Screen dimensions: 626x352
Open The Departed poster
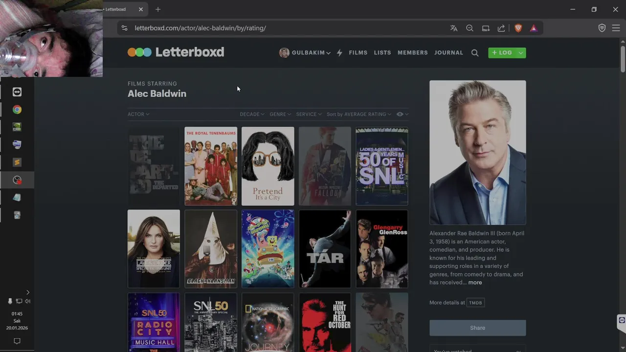click(154, 166)
